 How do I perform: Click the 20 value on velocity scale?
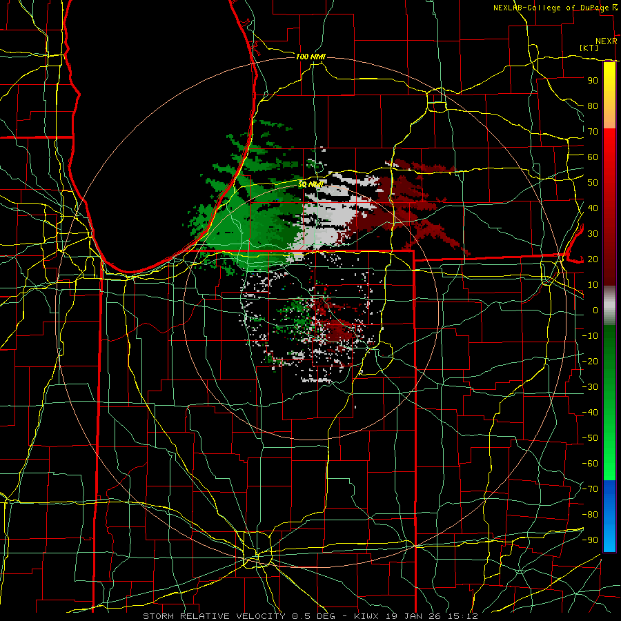tap(593, 259)
